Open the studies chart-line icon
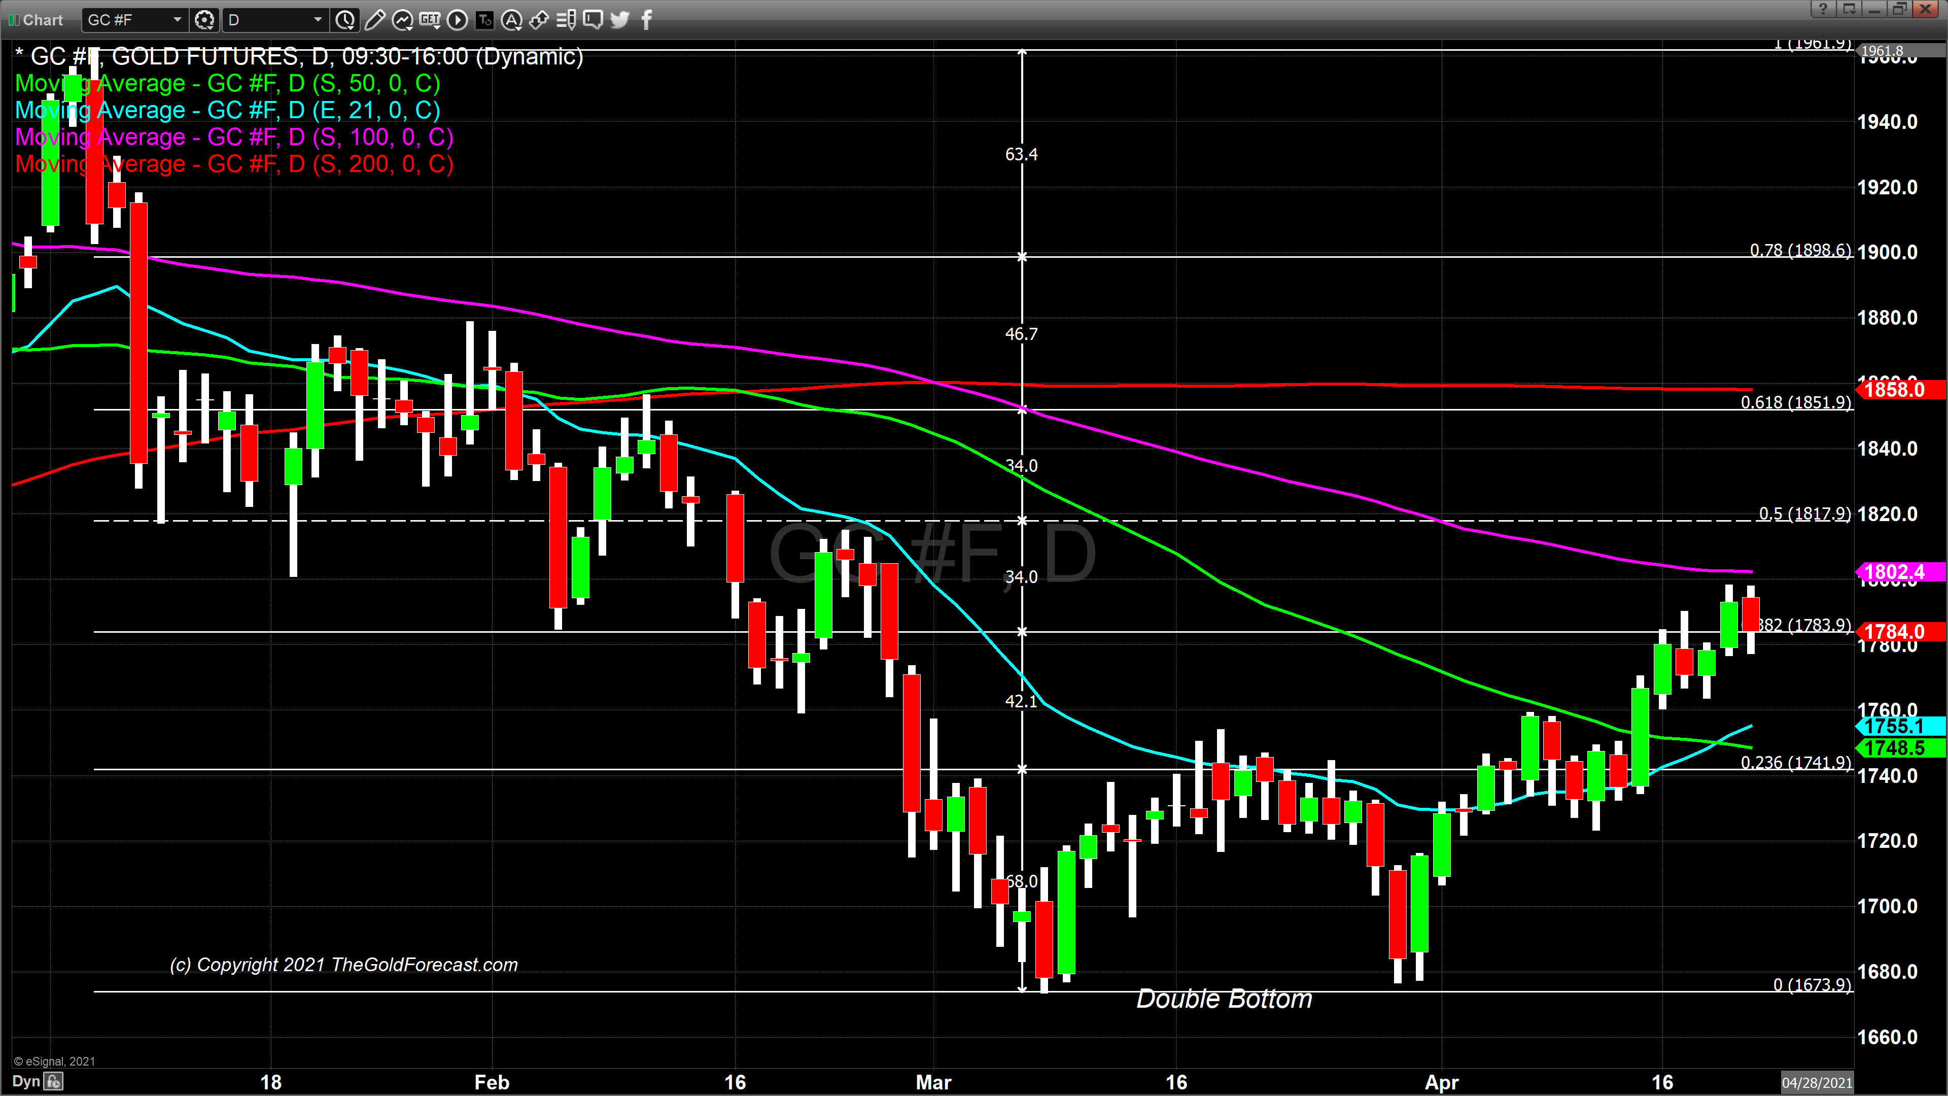 point(402,20)
